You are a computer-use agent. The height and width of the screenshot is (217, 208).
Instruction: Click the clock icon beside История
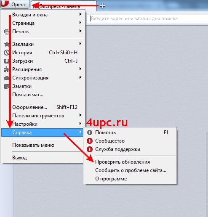point(6,53)
